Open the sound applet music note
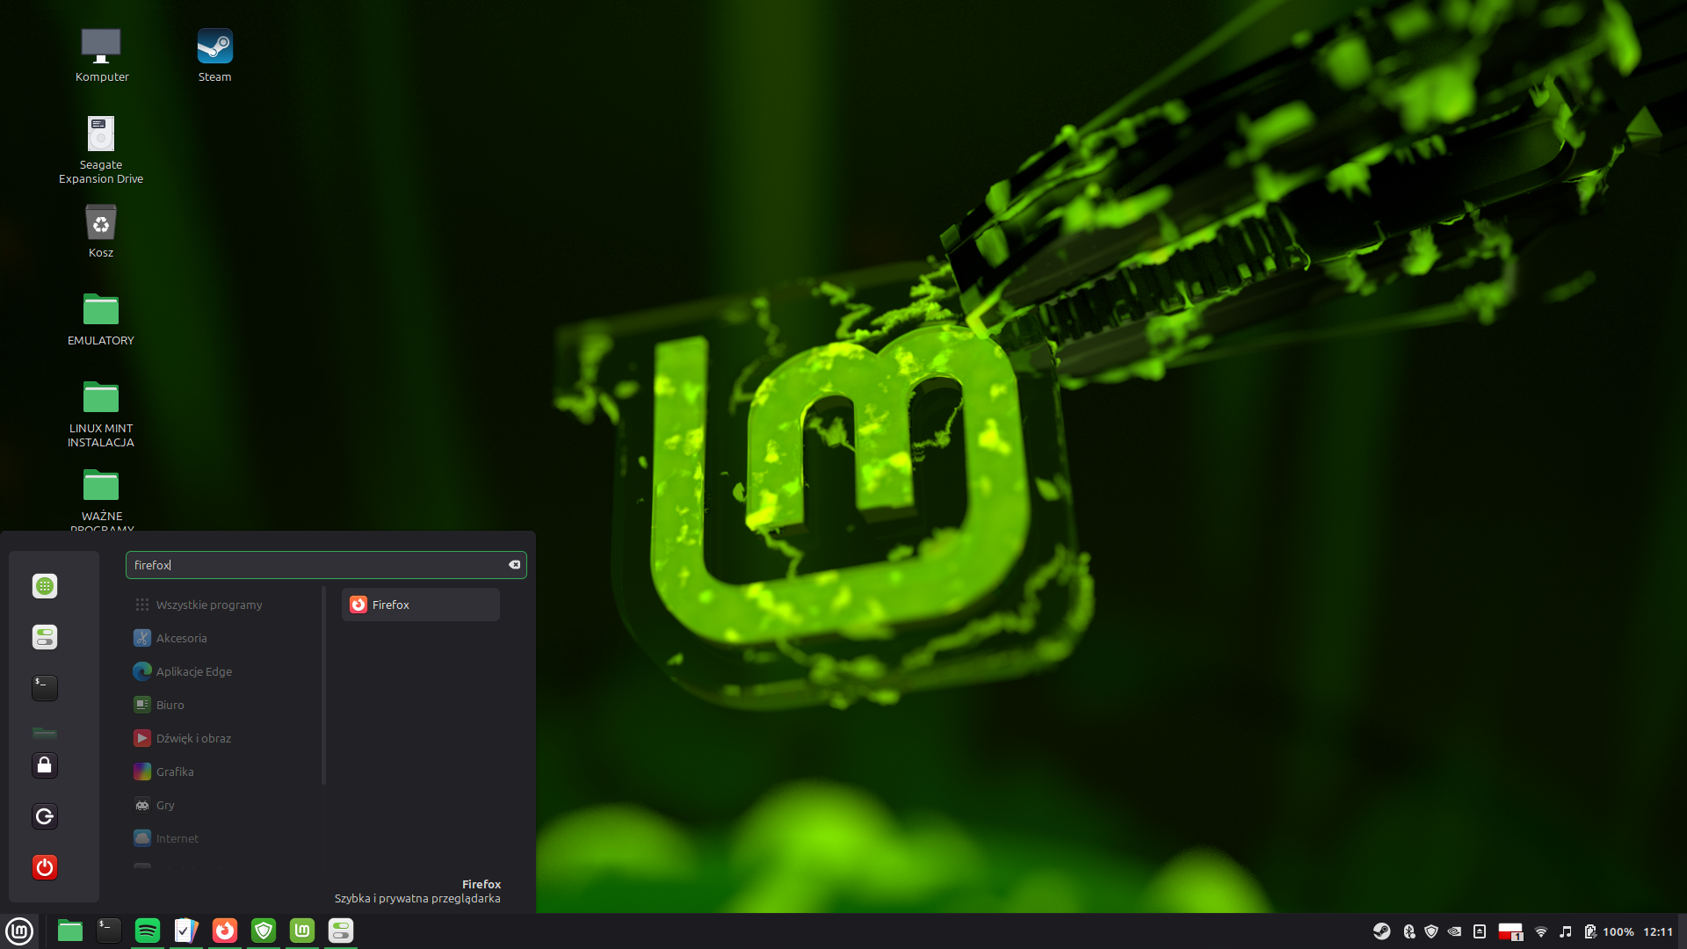 [1565, 931]
